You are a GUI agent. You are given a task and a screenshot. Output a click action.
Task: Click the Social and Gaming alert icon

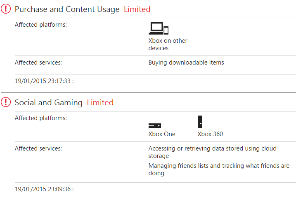6,102
